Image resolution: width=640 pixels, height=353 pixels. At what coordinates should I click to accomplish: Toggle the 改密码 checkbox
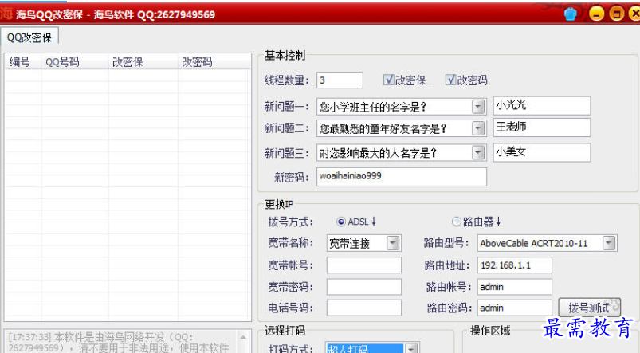click(450, 80)
